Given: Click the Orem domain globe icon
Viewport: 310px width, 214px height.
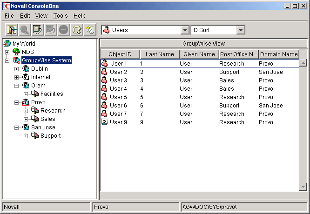Looking at the screenshot, I should tap(26, 86).
